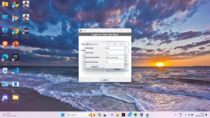Open Discord from the desktop
Screen dimensions: 210x118
point(5,97)
